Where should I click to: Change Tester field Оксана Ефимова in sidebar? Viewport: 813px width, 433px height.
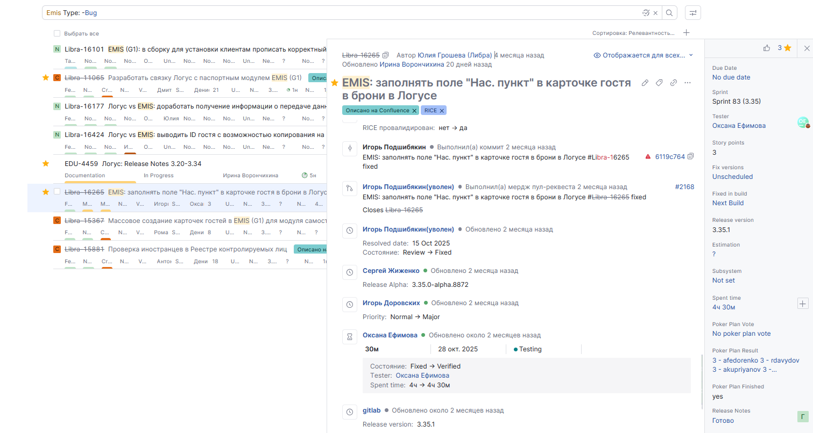point(739,126)
